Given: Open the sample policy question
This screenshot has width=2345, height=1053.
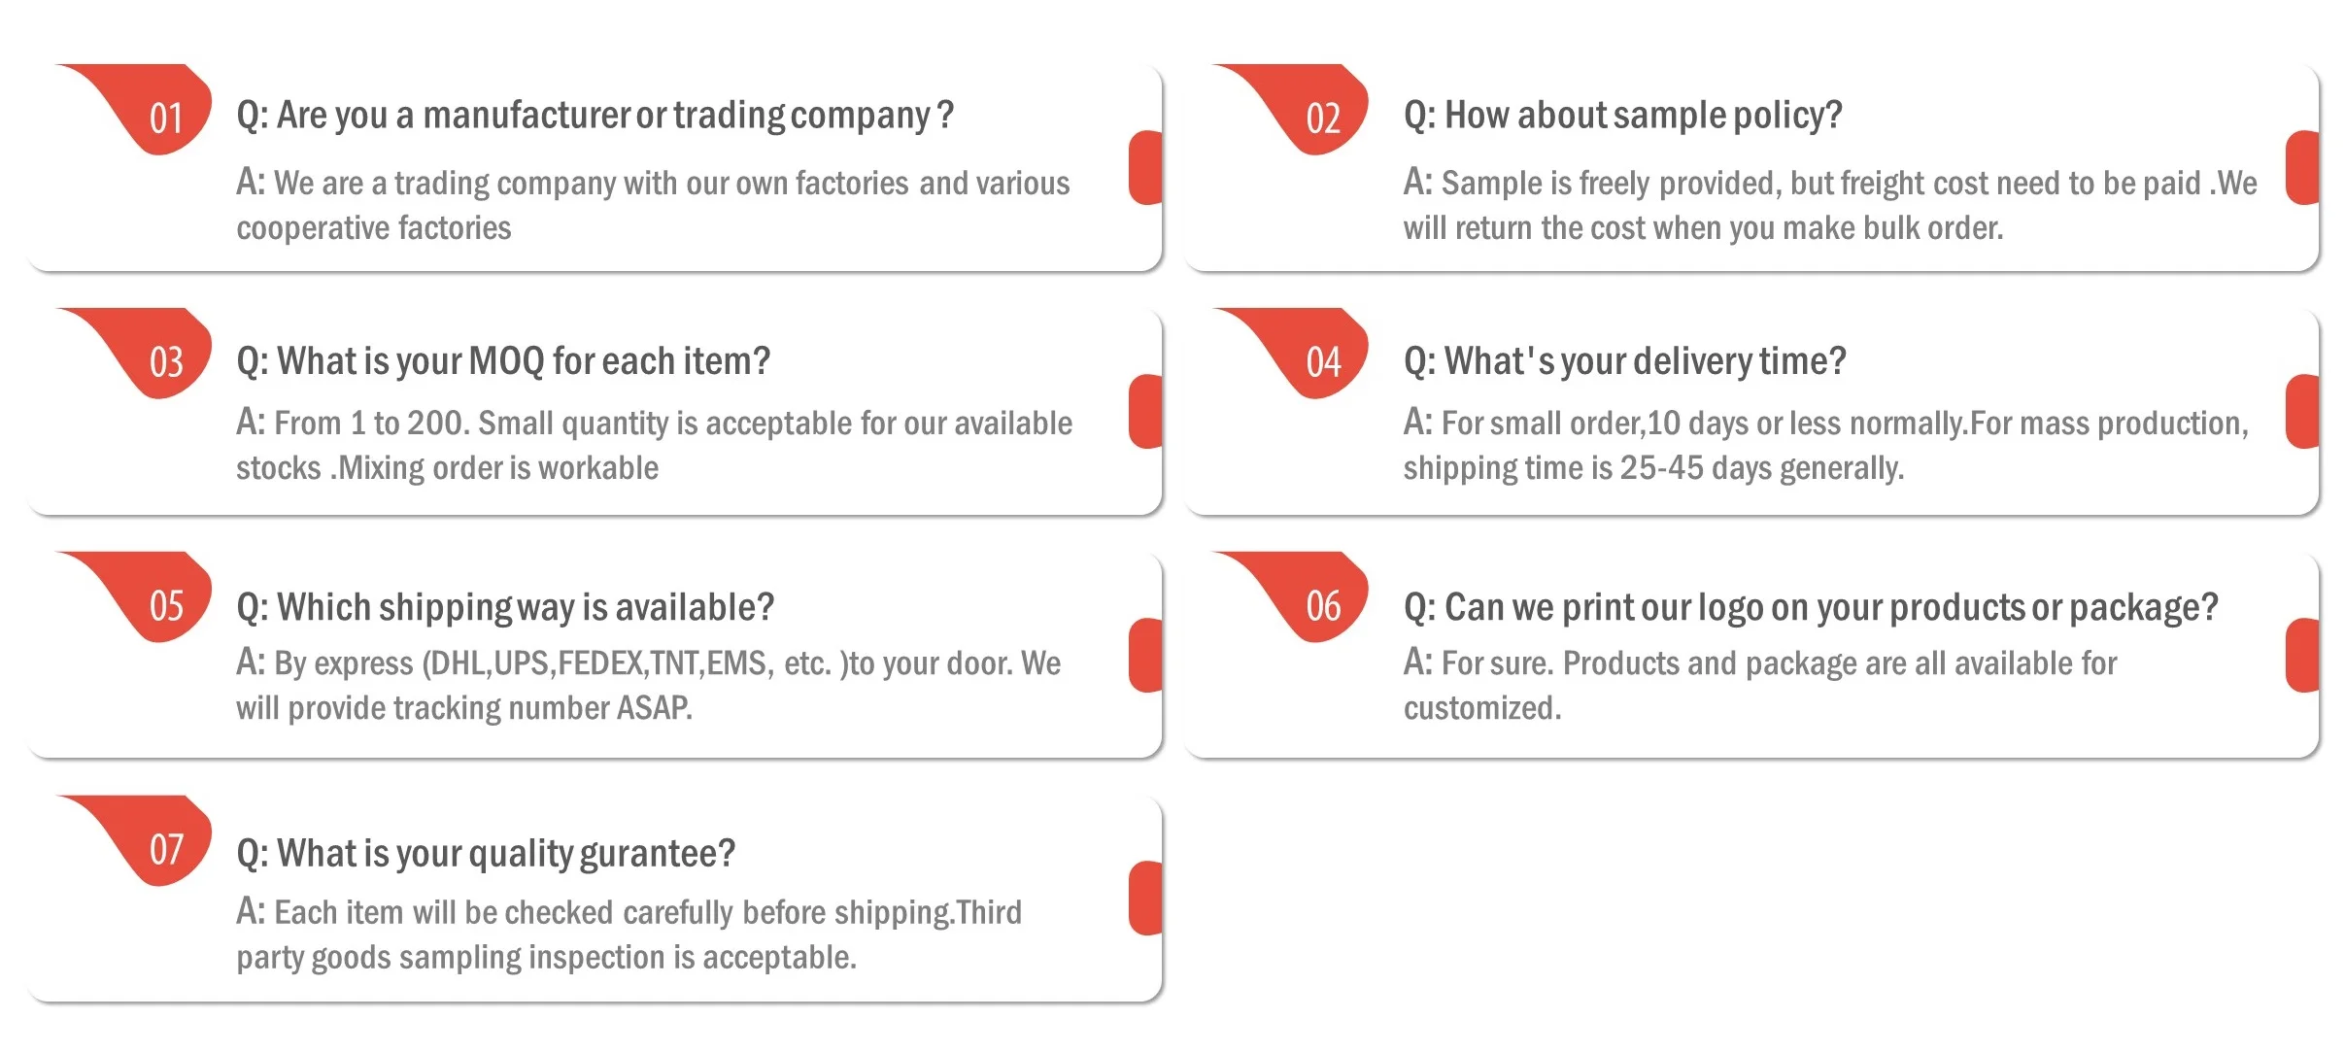Looking at the screenshot, I should (x=1622, y=116).
